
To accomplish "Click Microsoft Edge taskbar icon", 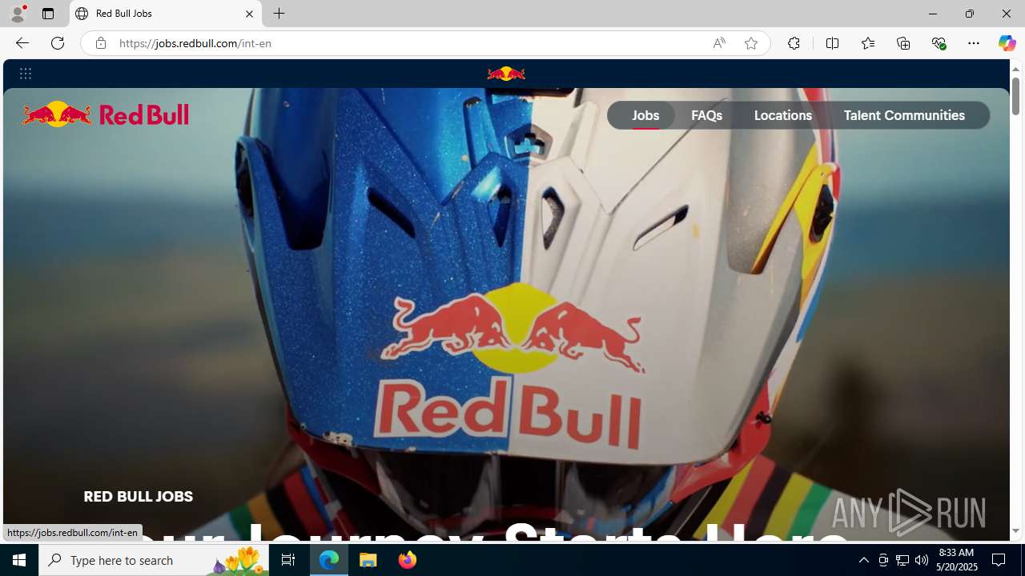I will click(x=329, y=560).
